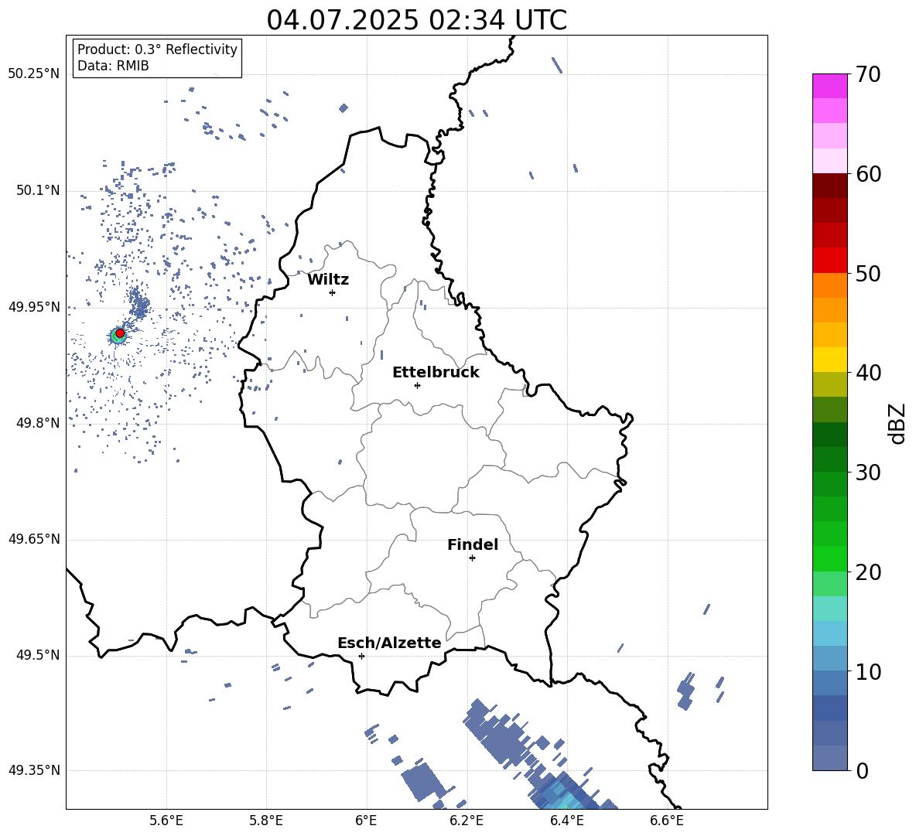Click the 70 tick on the colorbar
This screenshot has height=836, width=916.
[x=867, y=74]
